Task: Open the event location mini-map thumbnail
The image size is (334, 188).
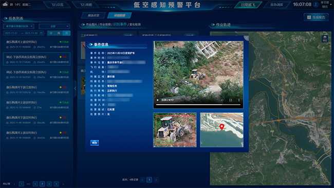Action: tap(222, 130)
